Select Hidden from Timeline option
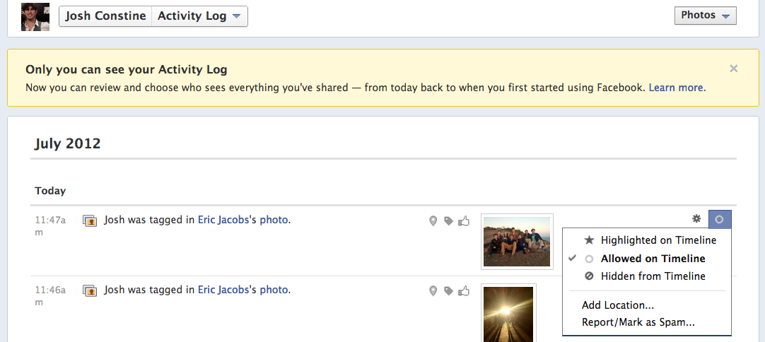This screenshot has width=765, height=342. coord(653,276)
